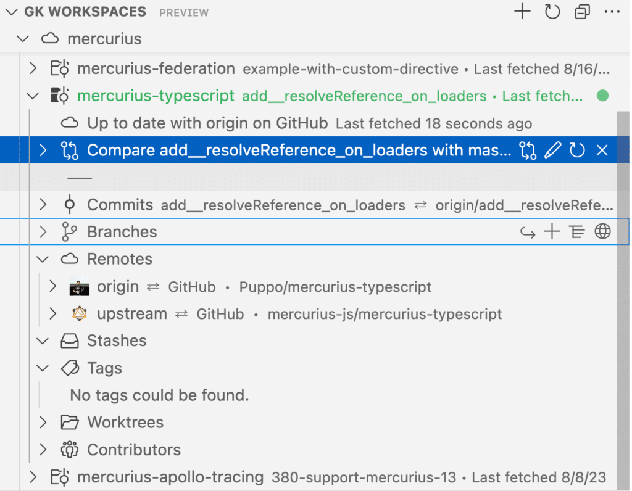Viewport: 632px width, 491px height.
Task: Open branches on the web with the globe icon
Action: click(602, 231)
